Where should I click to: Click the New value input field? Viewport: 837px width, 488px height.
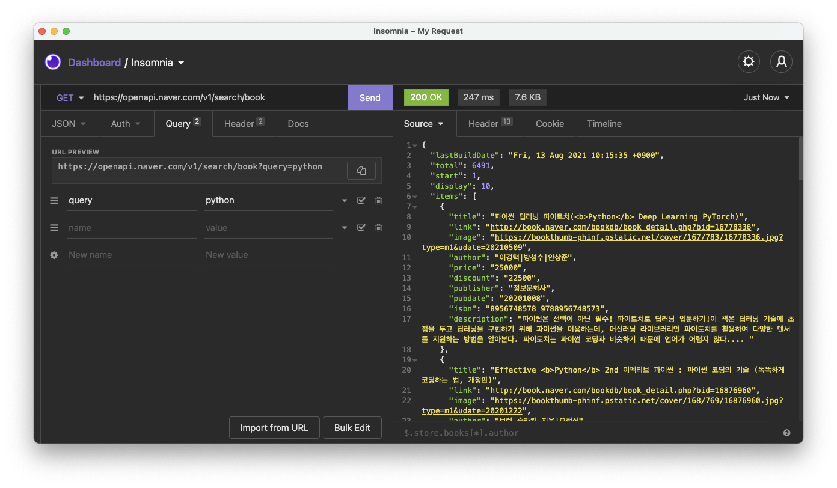268,255
